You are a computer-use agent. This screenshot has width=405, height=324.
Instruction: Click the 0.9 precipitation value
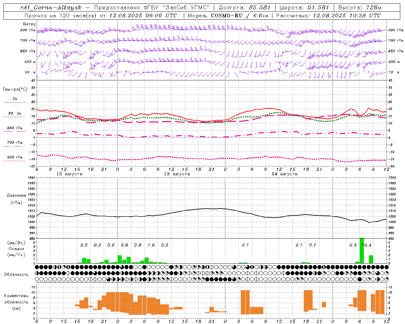pyautogui.click(x=111, y=245)
